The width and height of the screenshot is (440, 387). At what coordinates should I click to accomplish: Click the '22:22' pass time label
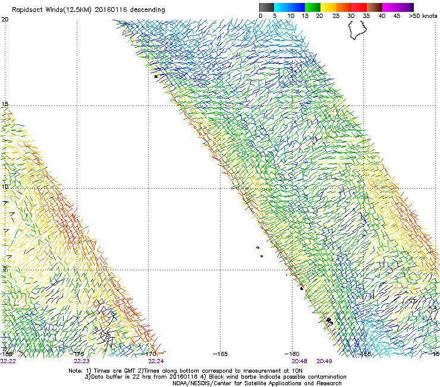point(8,361)
